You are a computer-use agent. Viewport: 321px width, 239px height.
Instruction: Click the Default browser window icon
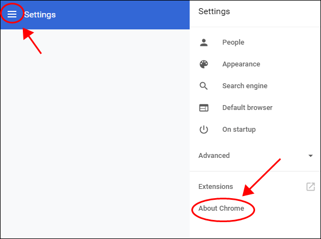204,108
